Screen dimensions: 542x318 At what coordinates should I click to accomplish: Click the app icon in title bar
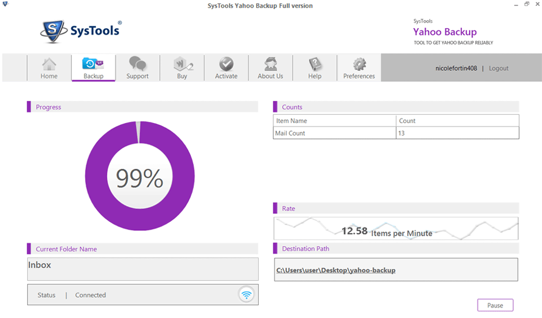pos(5,4)
